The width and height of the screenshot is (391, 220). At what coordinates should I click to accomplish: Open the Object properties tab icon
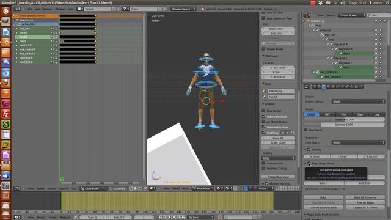click(333, 86)
